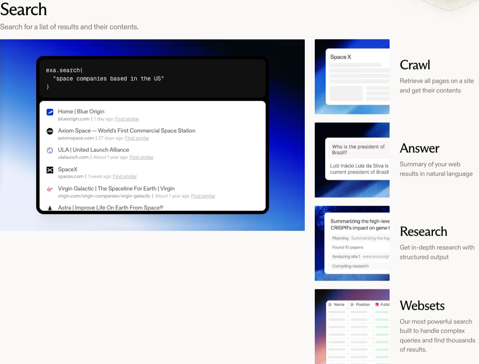Click the Virgin Galactic red logo icon

(50, 189)
